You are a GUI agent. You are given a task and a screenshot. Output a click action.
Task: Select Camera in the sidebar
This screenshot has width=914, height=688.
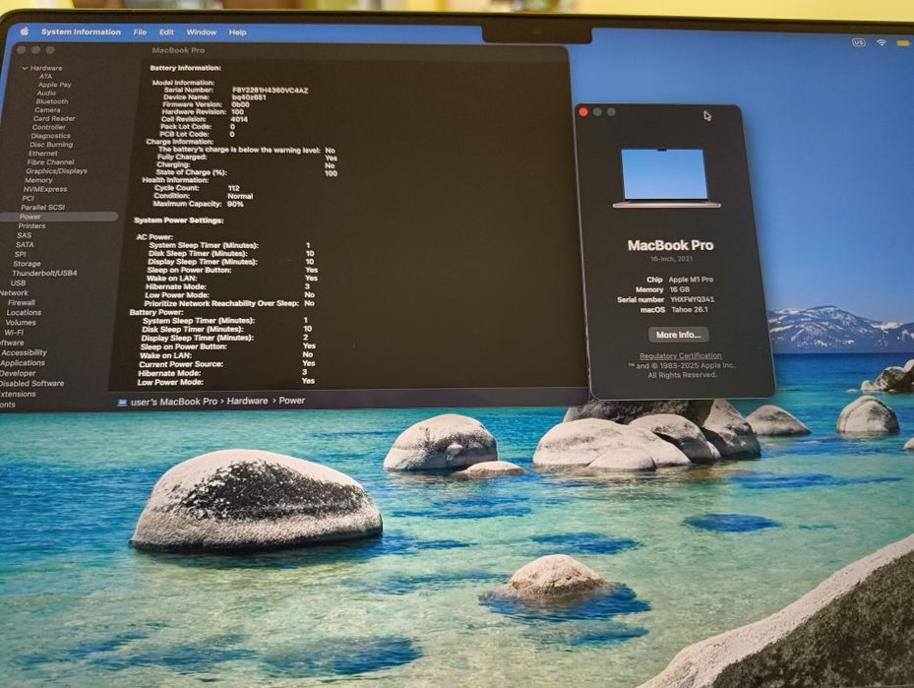47,109
